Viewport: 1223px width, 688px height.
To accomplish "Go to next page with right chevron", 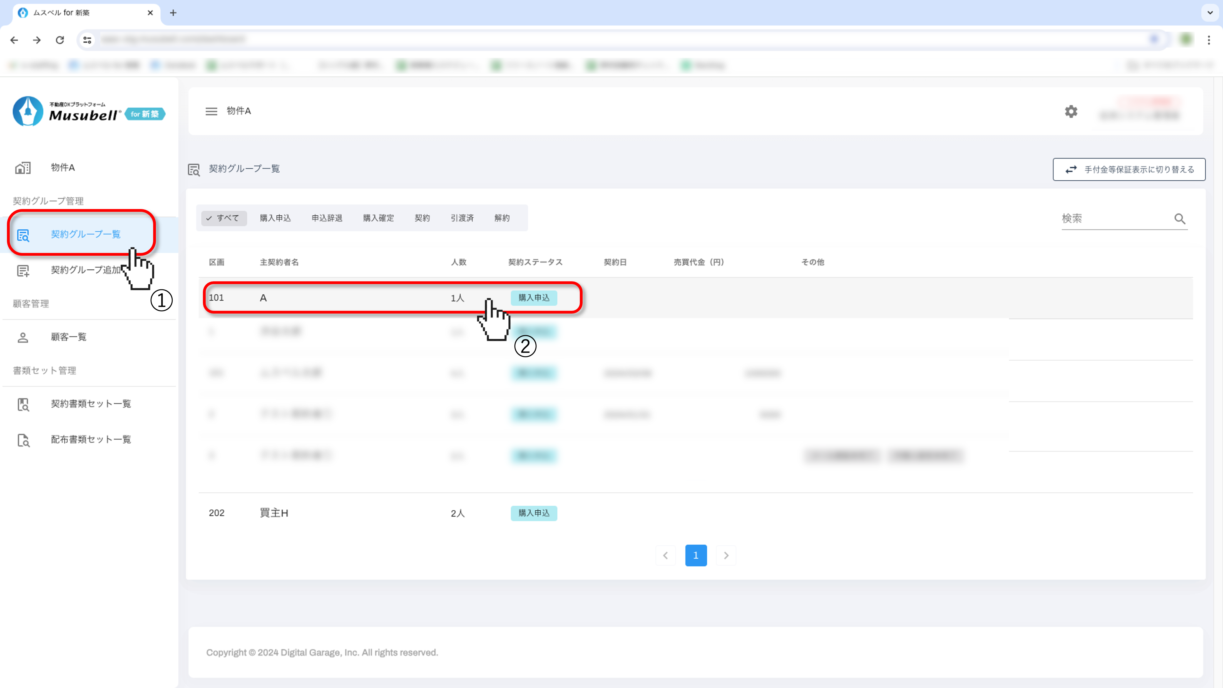I will point(726,555).
